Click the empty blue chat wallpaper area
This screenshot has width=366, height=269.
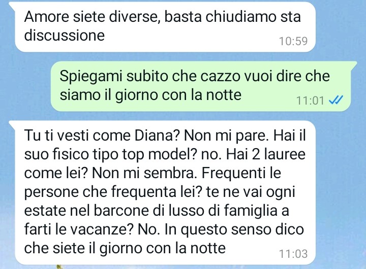[x=26, y=86]
